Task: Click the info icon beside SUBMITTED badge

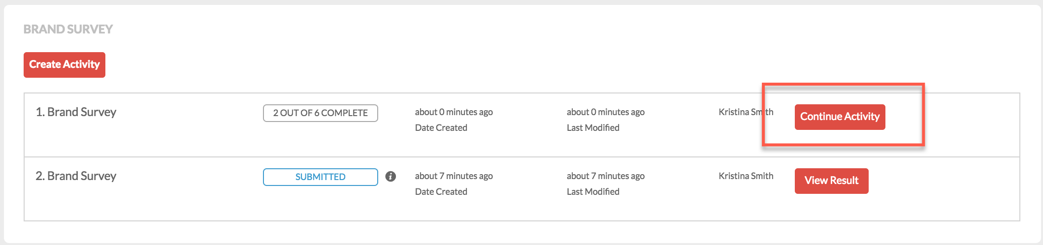Action: (391, 177)
